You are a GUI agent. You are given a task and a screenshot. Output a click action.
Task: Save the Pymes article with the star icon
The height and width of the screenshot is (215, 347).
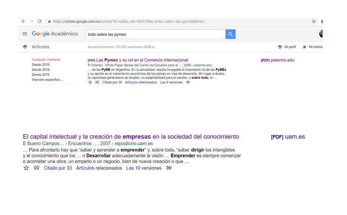(x=90, y=82)
